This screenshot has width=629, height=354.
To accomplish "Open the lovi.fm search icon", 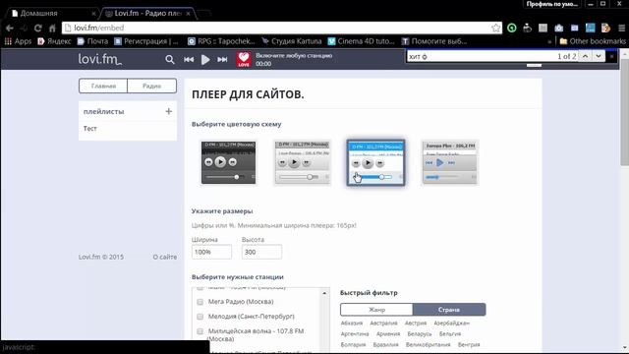I will point(170,59).
